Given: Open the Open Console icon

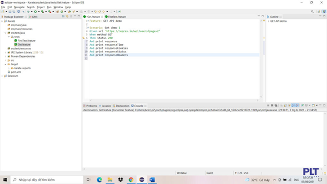Looking at the screenshot, I should tap(313, 106).
